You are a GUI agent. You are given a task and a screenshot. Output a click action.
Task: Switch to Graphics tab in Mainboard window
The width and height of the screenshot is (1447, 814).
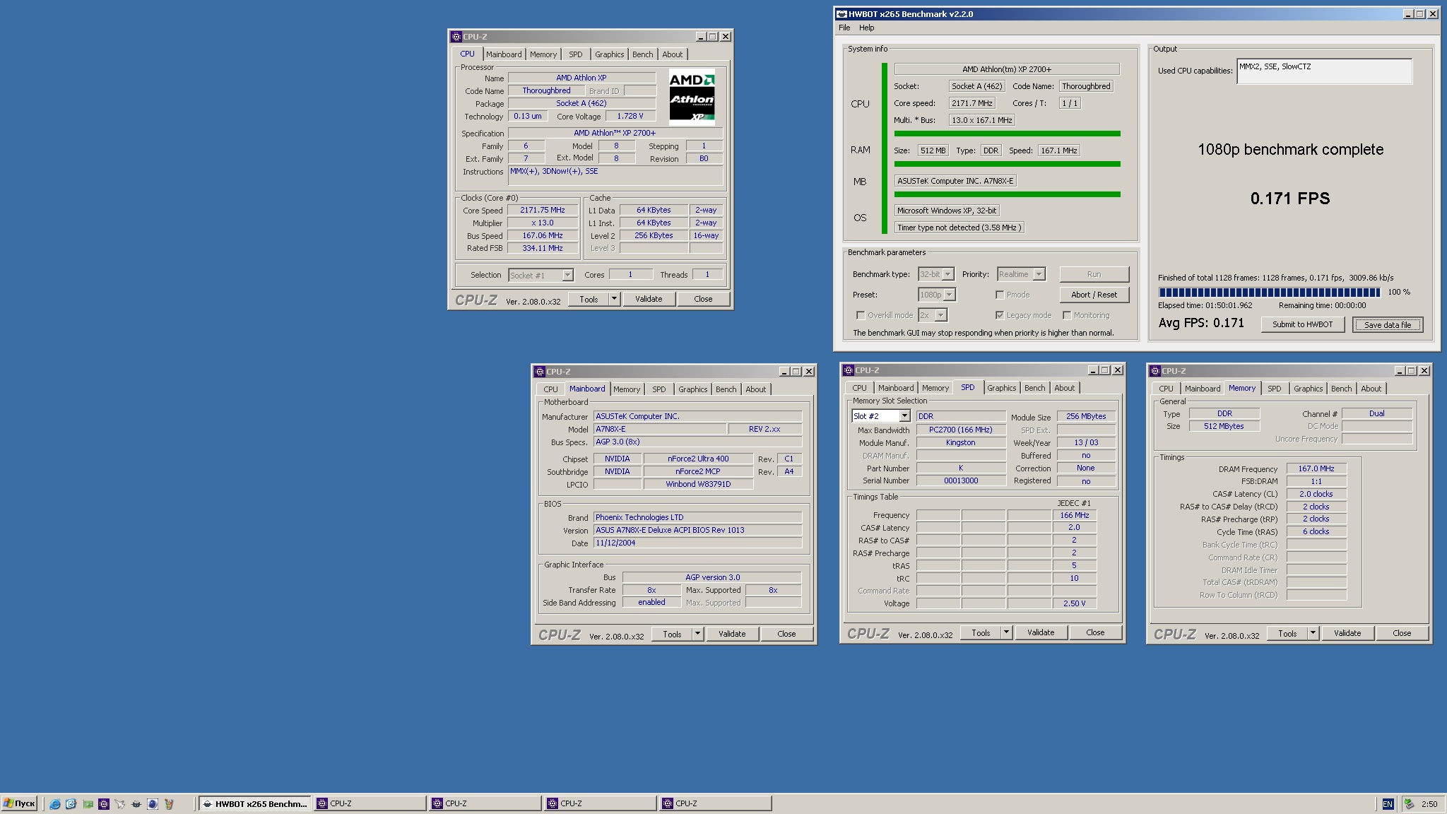692,389
